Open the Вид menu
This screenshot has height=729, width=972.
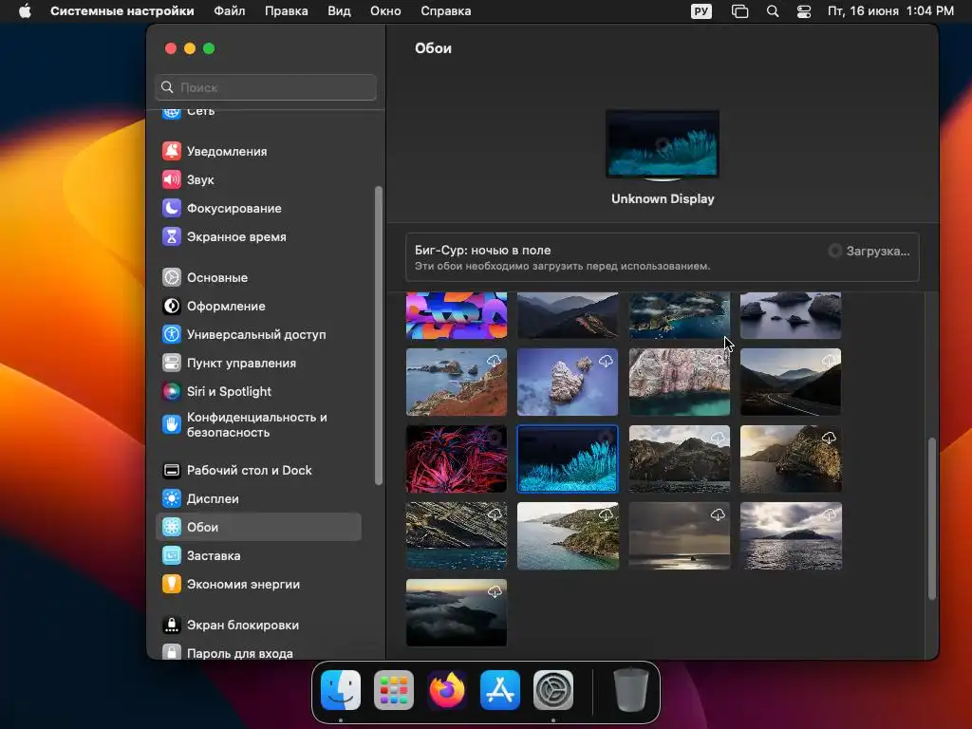click(339, 11)
